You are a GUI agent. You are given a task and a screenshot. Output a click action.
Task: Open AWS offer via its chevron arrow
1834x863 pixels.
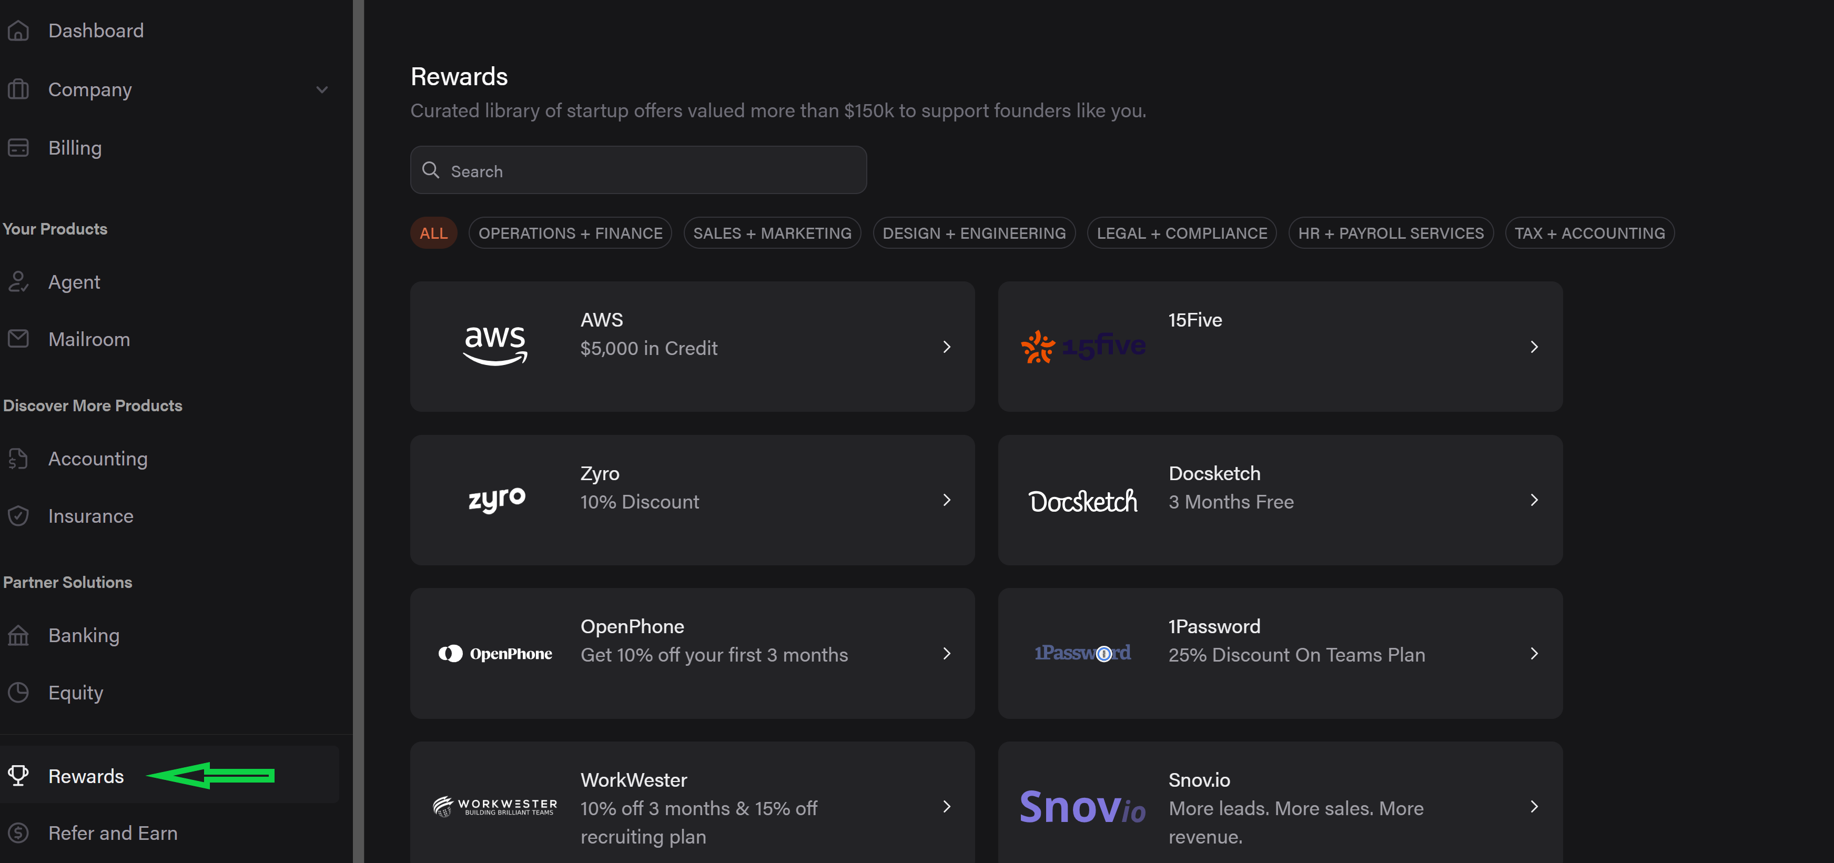(x=947, y=347)
